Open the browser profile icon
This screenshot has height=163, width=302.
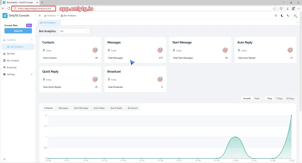293,9
